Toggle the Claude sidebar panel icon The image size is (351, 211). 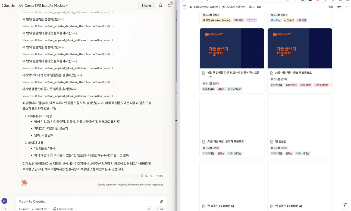click(x=4, y=209)
